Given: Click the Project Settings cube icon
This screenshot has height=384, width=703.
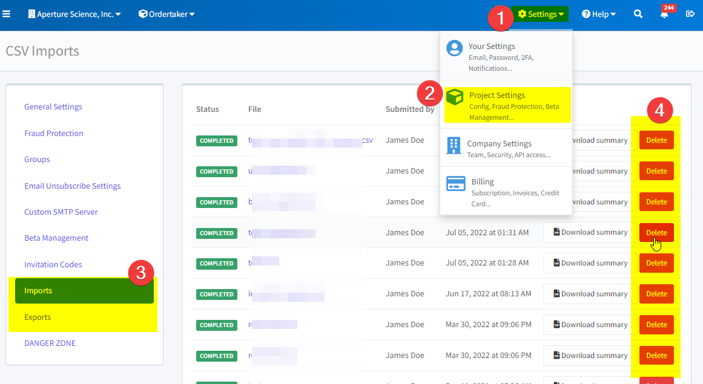Looking at the screenshot, I should [455, 97].
